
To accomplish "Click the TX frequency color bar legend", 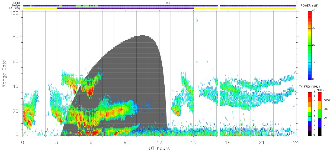I will (x=310, y=114).
